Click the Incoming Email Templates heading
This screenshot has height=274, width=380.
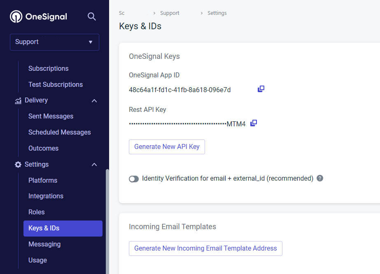pos(173,227)
